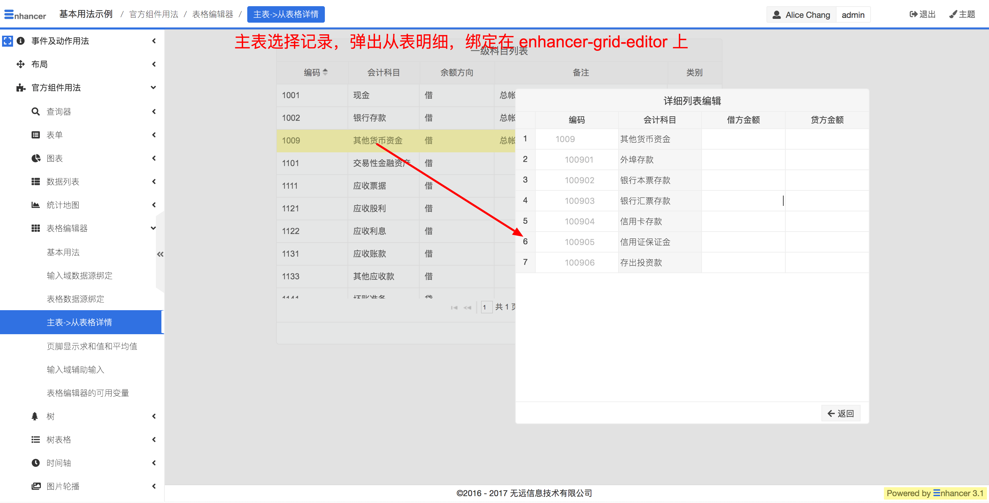Click the grid icon beside 表格编辑器
The image size is (989, 503).
[x=36, y=228]
